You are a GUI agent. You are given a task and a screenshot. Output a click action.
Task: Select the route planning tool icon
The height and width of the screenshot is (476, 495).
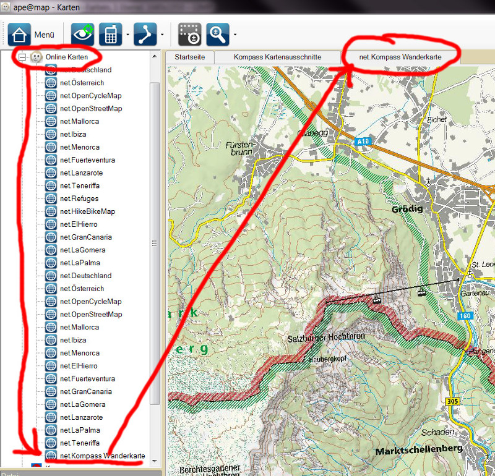coord(146,35)
